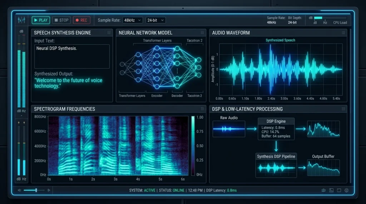Image resolution: width=366 pixels, height=204 pixels.
Task: Adjust the volume slider in the status bar
Action: [34, 190]
